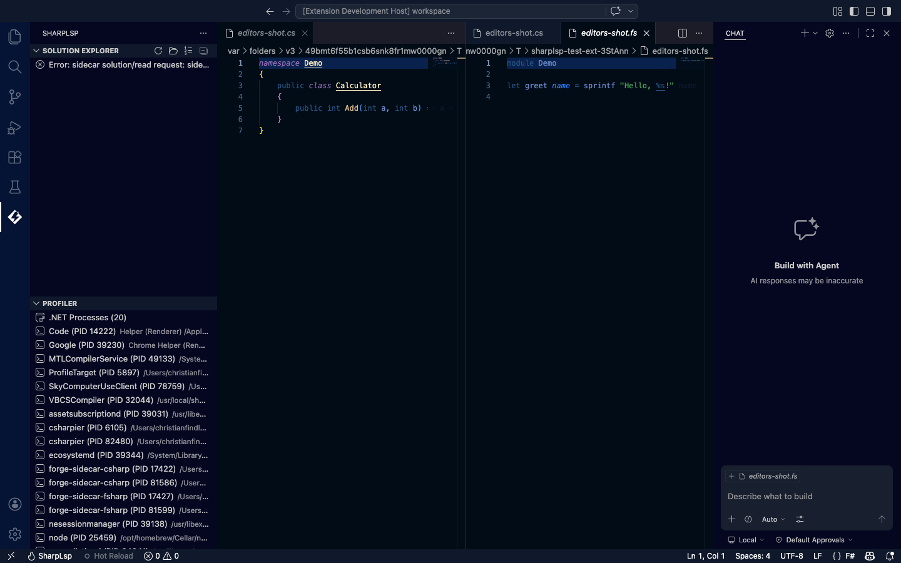Open chat settings gear
Screen dimensions: 901x563
pos(830,33)
